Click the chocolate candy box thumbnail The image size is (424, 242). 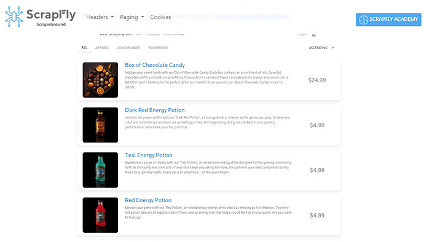(x=100, y=80)
